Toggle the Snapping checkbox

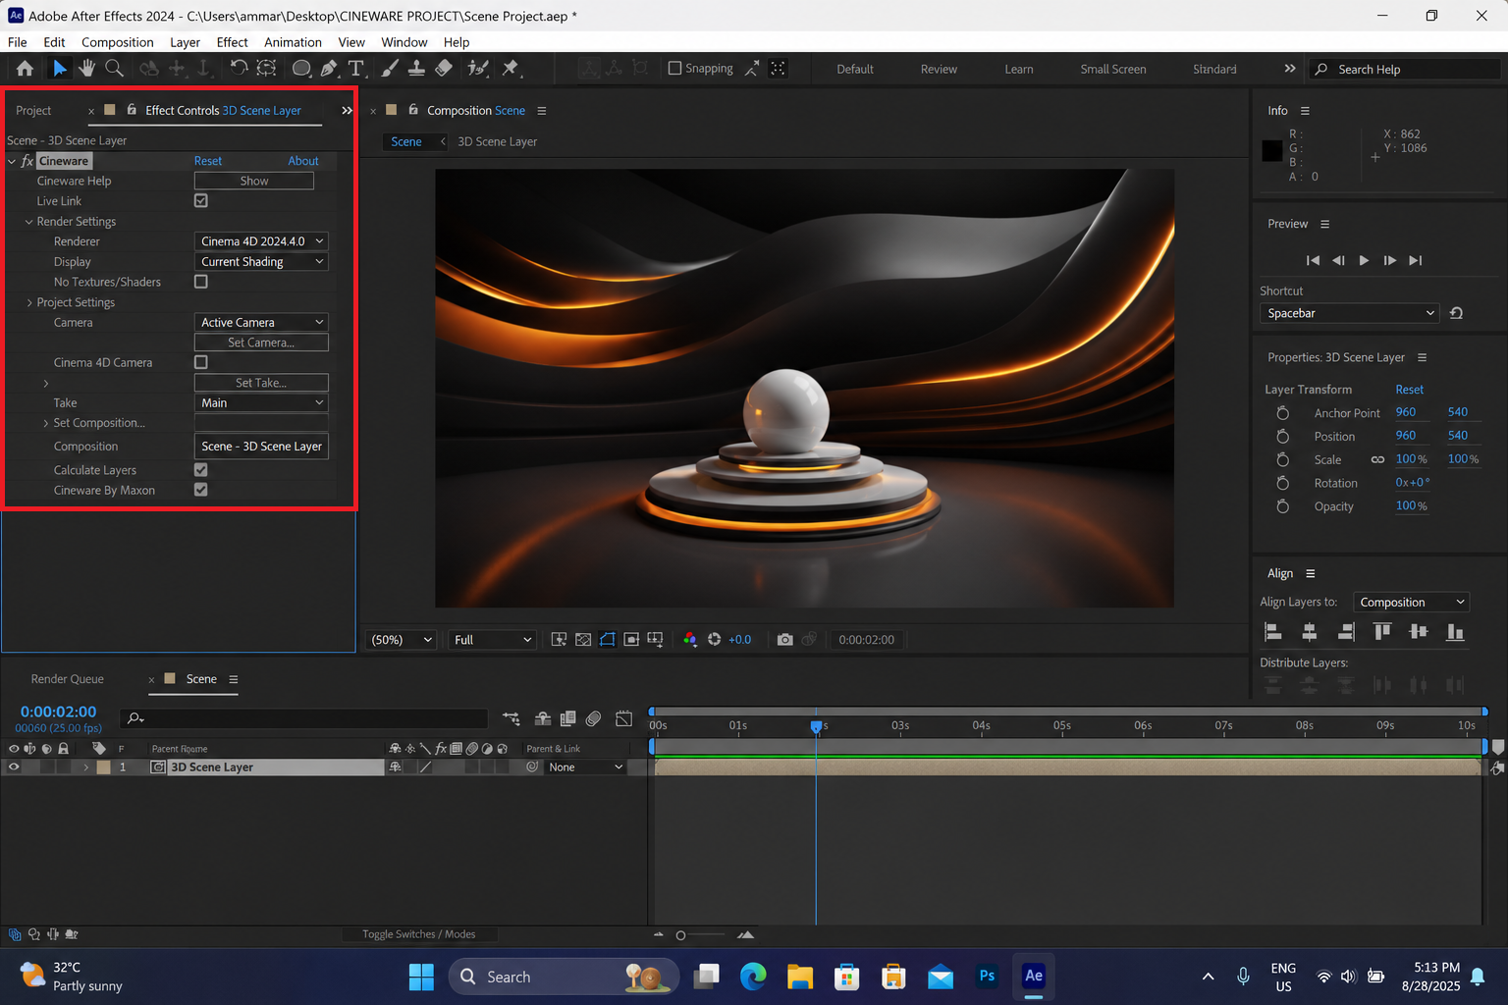tap(674, 68)
